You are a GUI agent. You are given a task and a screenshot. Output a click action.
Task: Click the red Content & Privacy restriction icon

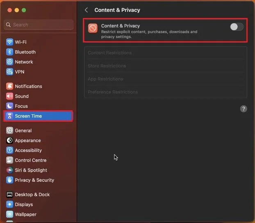pos(93,28)
